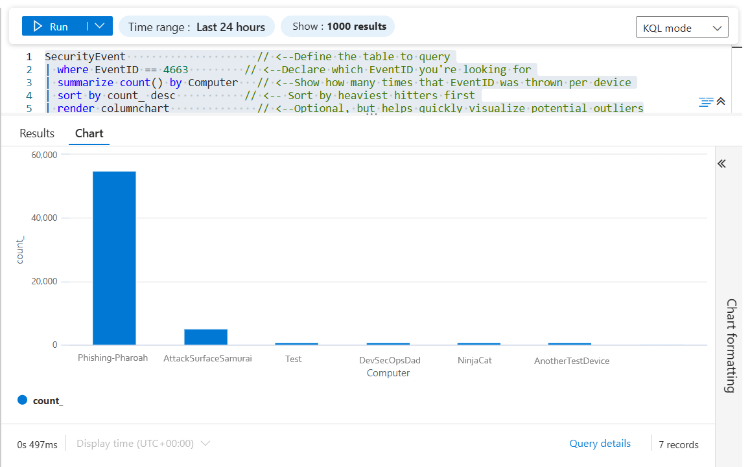This screenshot has width=750, height=467.
Task: Open the Run button dropdown arrow
Action: 99,27
